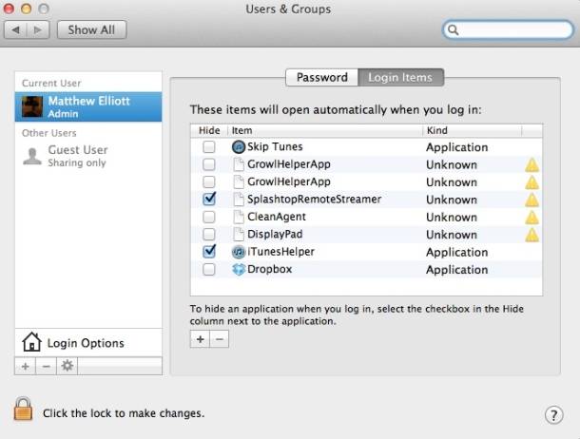The height and width of the screenshot is (439, 580).
Task: Click the Unknown kind for CleanAgent
Action: 452,218
